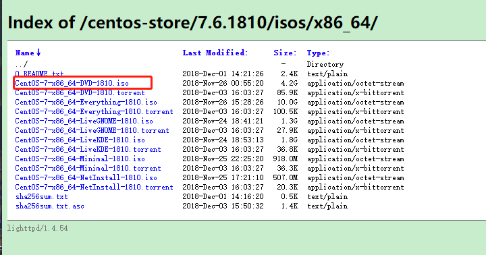This screenshot has width=486, height=255.
Task: Download CentOS-7-x86_64-Everything-1810.iso
Action: [x=86, y=103]
